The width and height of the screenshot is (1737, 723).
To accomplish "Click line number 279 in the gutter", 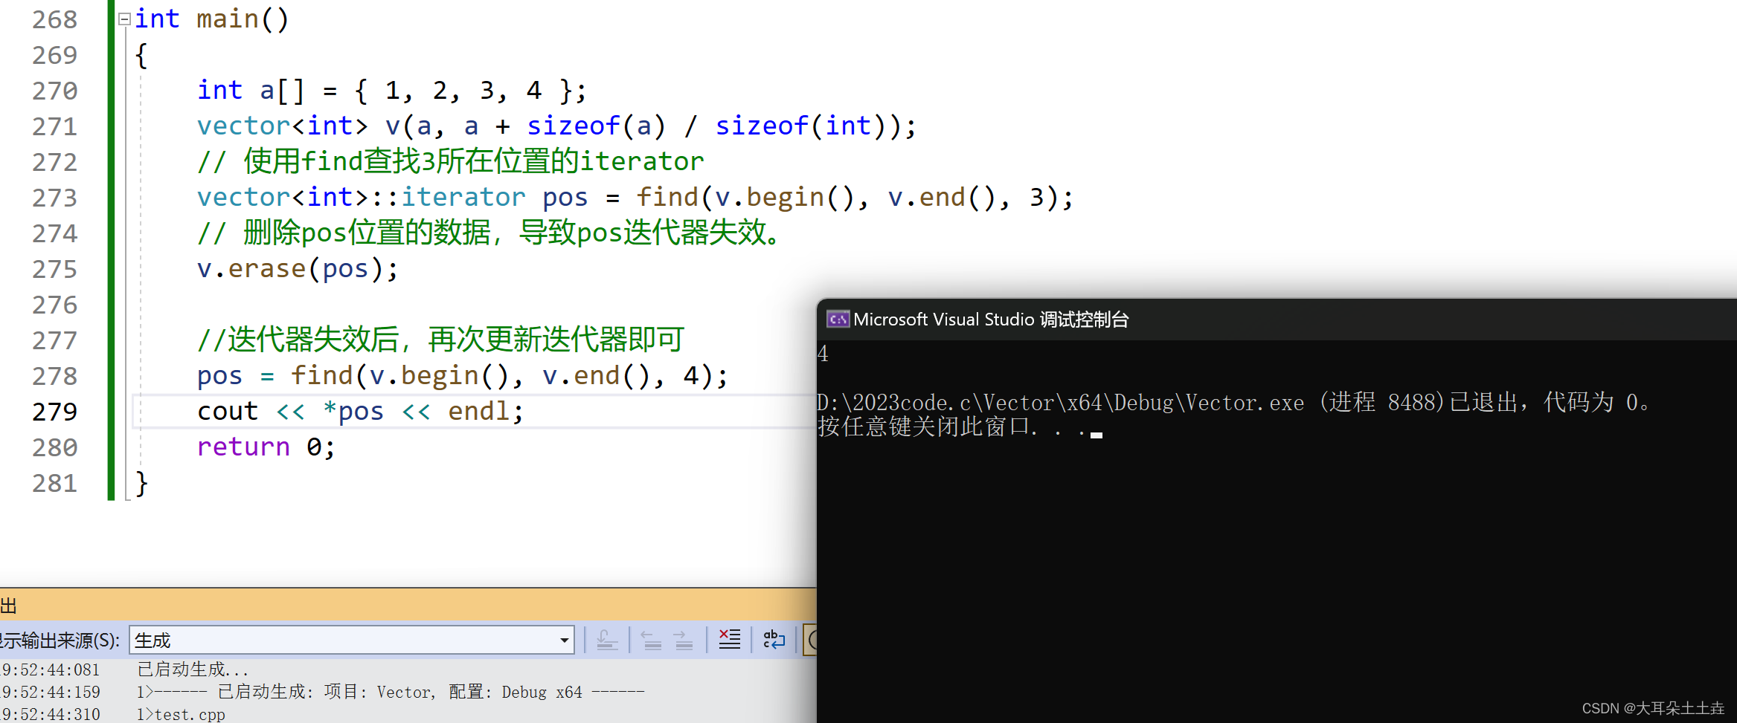I will (54, 412).
